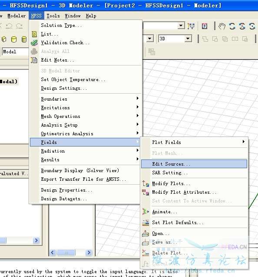Click the Delete Plot icon
The width and height of the screenshot is (258, 277).
coord(146,253)
